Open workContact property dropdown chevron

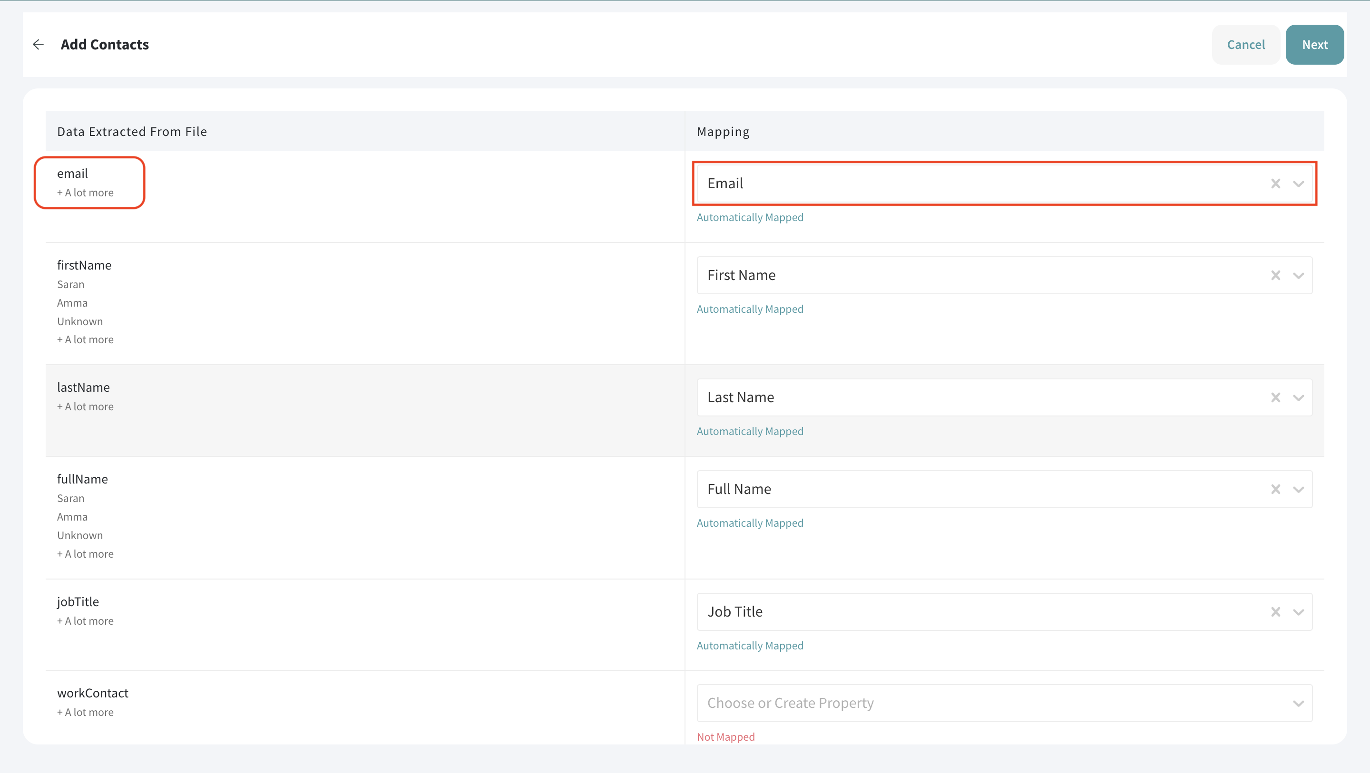point(1298,704)
